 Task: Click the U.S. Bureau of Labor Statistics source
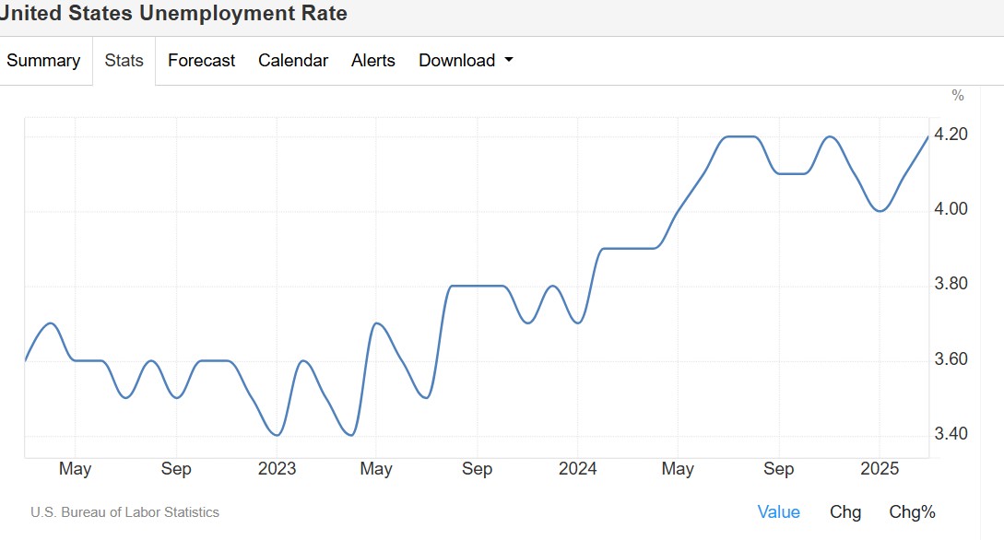[124, 512]
